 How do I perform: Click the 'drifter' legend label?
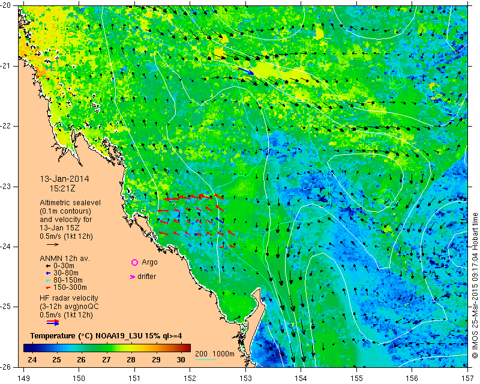[146, 277]
